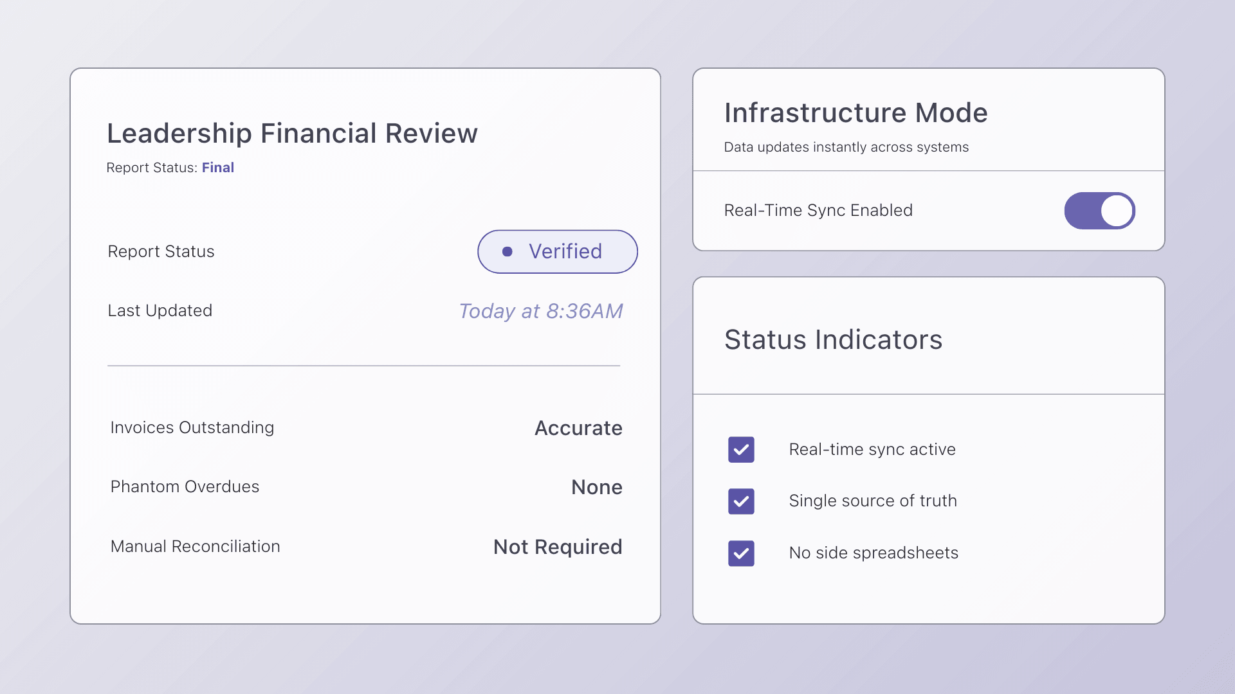
Task: Click the Status Indicators heading
Action: click(833, 339)
